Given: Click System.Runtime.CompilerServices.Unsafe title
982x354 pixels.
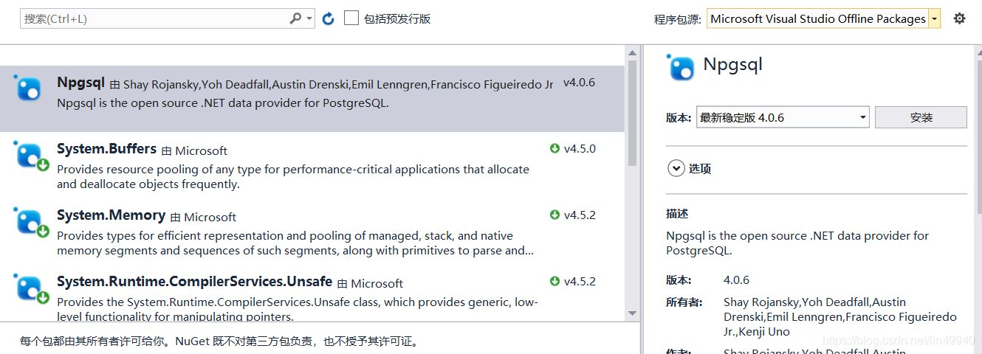Looking at the screenshot, I should coord(194,282).
